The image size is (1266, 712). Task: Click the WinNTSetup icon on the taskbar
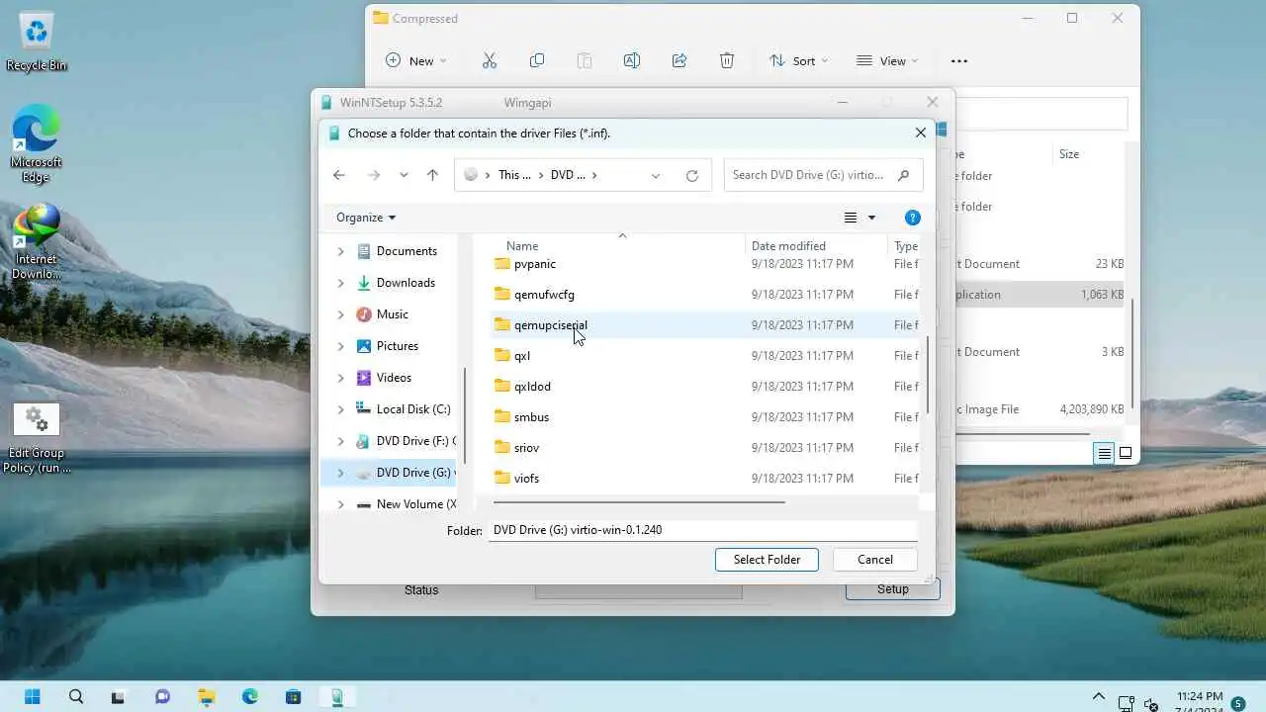(x=336, y=696)
